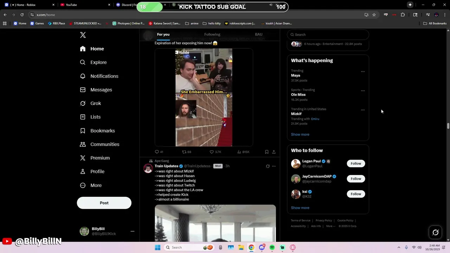This screenshot has height=253, width=450.
Task: Open more options for Maya trend
Action: [363, 72]
